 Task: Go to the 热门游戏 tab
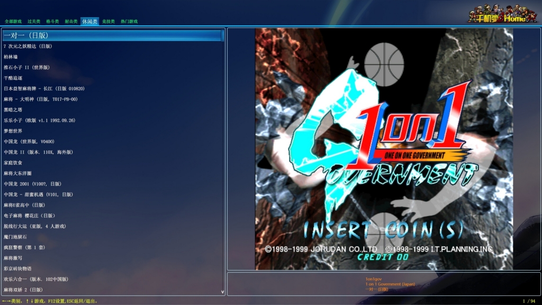point(129,22)
